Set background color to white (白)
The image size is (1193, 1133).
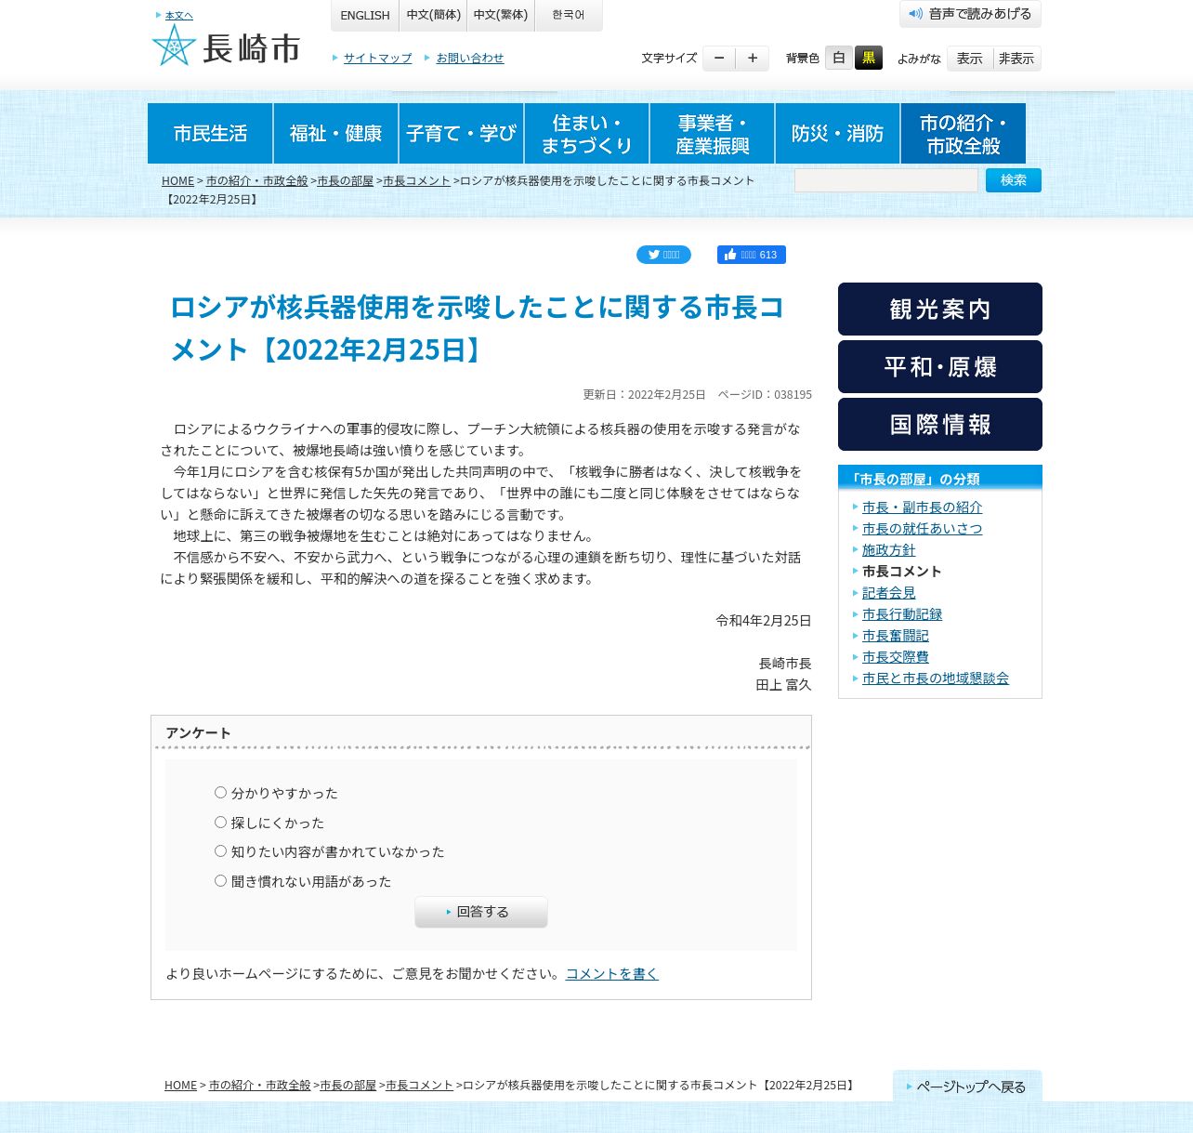[x=839, y=58]
